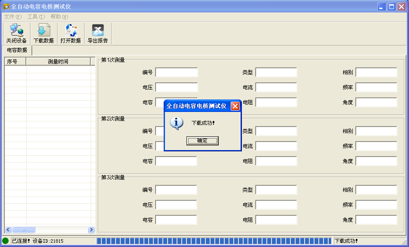The width and height of the screenshot is (409, 247).
Task: Click 第3次测量 电容 input field
Action: (176, 220)
